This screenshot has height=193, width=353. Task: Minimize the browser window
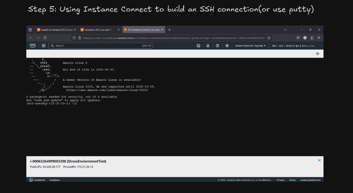point(301,30)
